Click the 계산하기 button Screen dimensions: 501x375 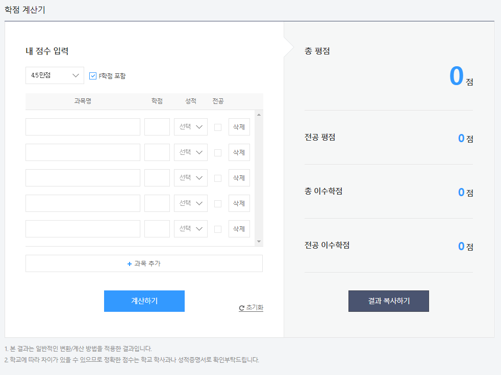click(144, 301)
